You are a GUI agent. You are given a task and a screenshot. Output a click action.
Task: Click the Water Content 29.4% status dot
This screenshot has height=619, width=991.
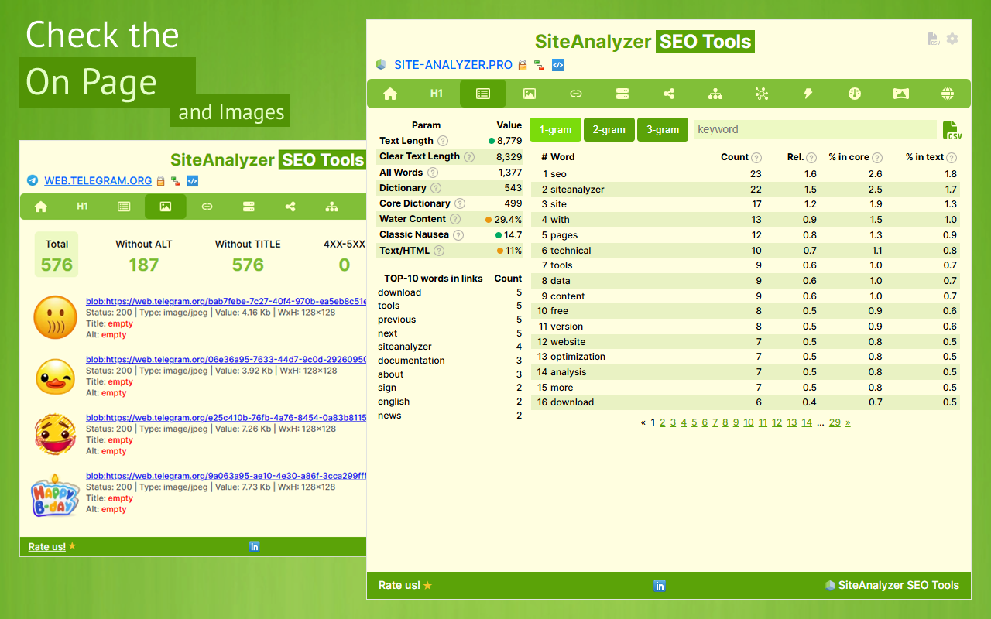[489, 219]
